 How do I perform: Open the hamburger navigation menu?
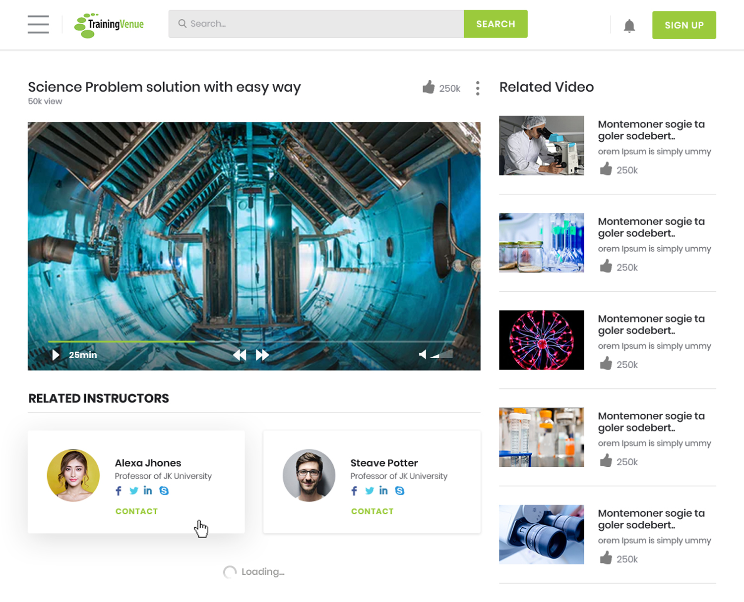(x=38, y=24)
